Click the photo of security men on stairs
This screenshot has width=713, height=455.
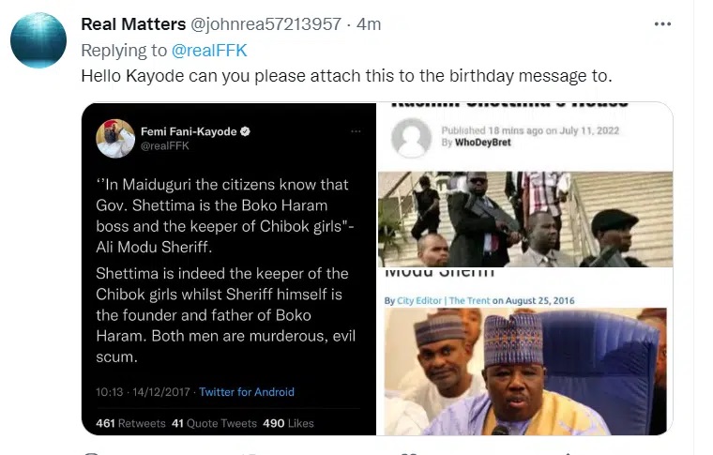click(x=524, y=219)
